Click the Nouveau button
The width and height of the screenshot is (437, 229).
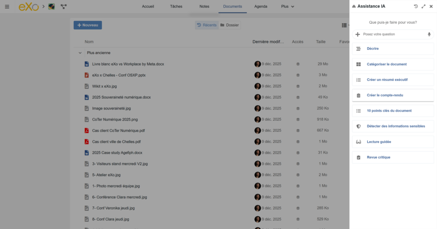pos(87,25)
